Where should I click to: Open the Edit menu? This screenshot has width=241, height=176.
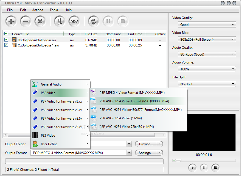(23, 10)
